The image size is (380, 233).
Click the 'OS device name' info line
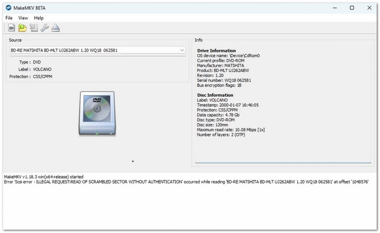[229, 56]
